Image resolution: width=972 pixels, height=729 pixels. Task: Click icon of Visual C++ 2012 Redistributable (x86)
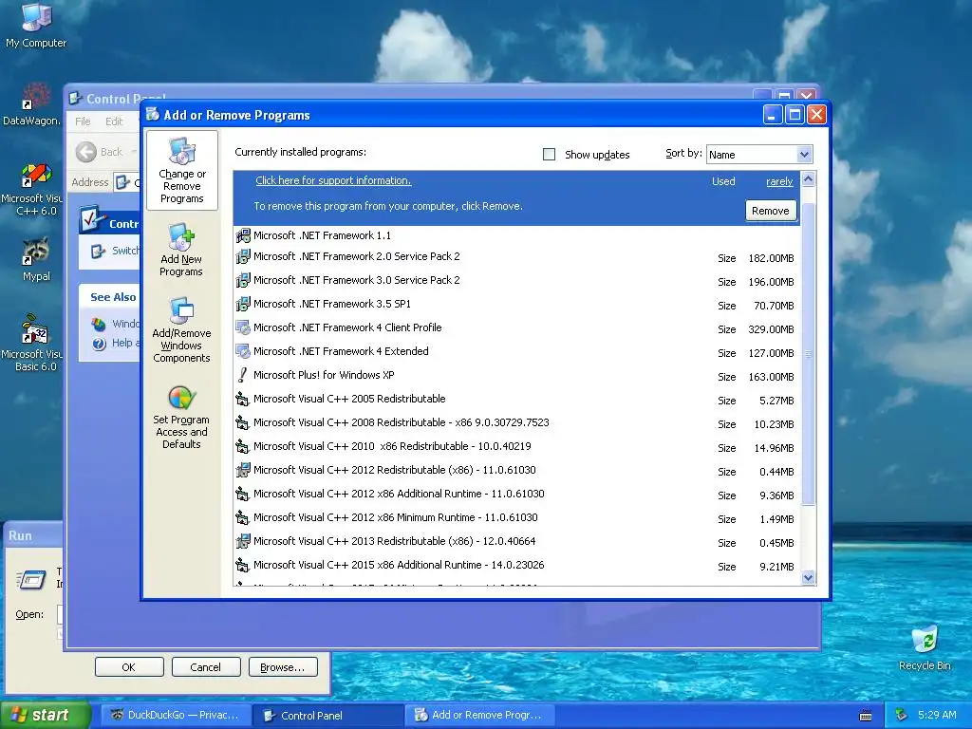(243, 470)
